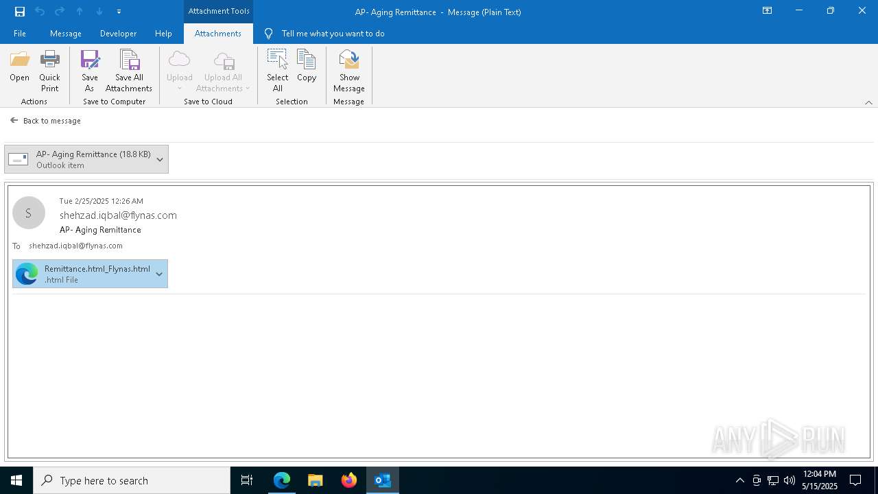This screenshot has height=494, width=878.
Task: Open Task View on the taskbar
Action: click(x=247, y=480)
